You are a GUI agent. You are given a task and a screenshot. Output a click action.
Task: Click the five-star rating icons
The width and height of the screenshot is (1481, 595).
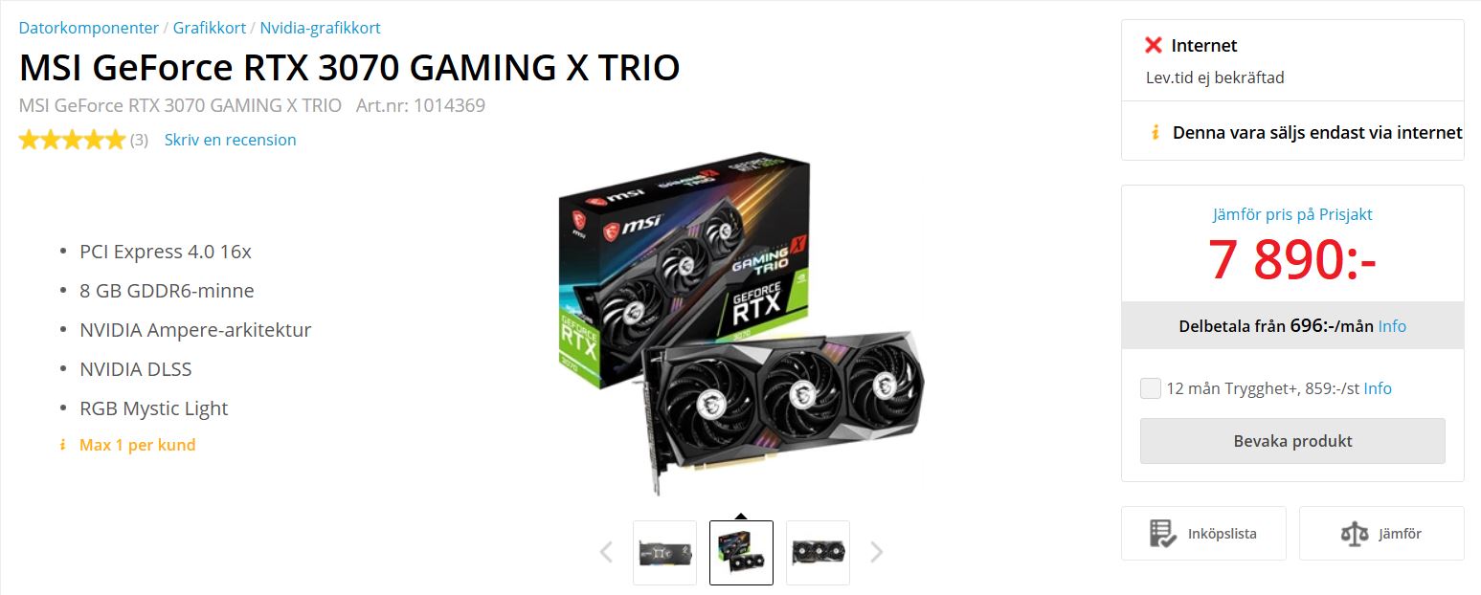[x=72, y=140]
